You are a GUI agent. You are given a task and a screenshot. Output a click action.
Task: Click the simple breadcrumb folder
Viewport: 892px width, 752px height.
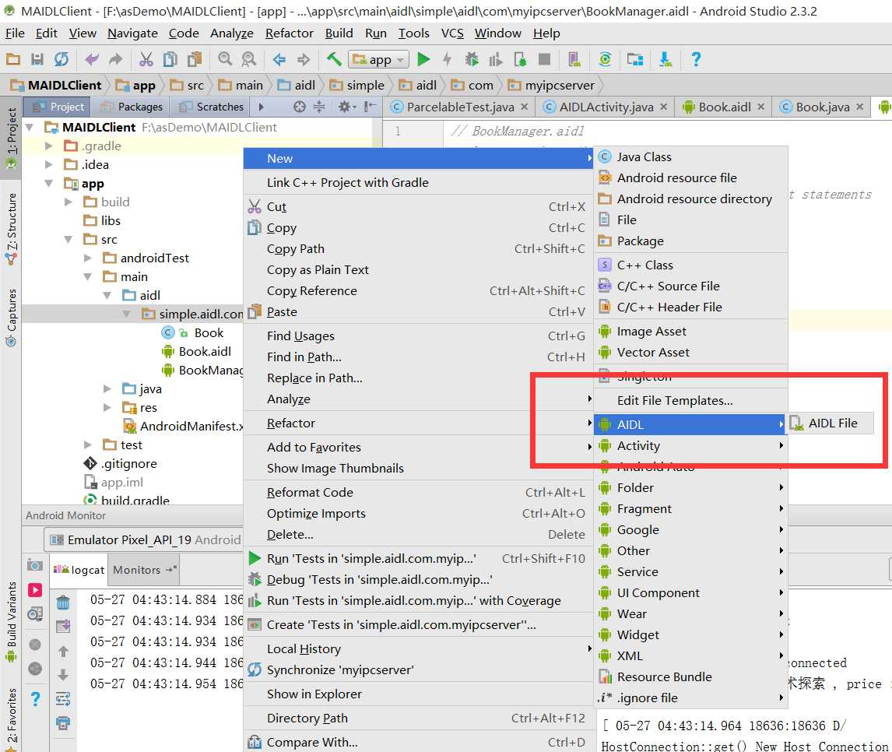pos(357,86)
